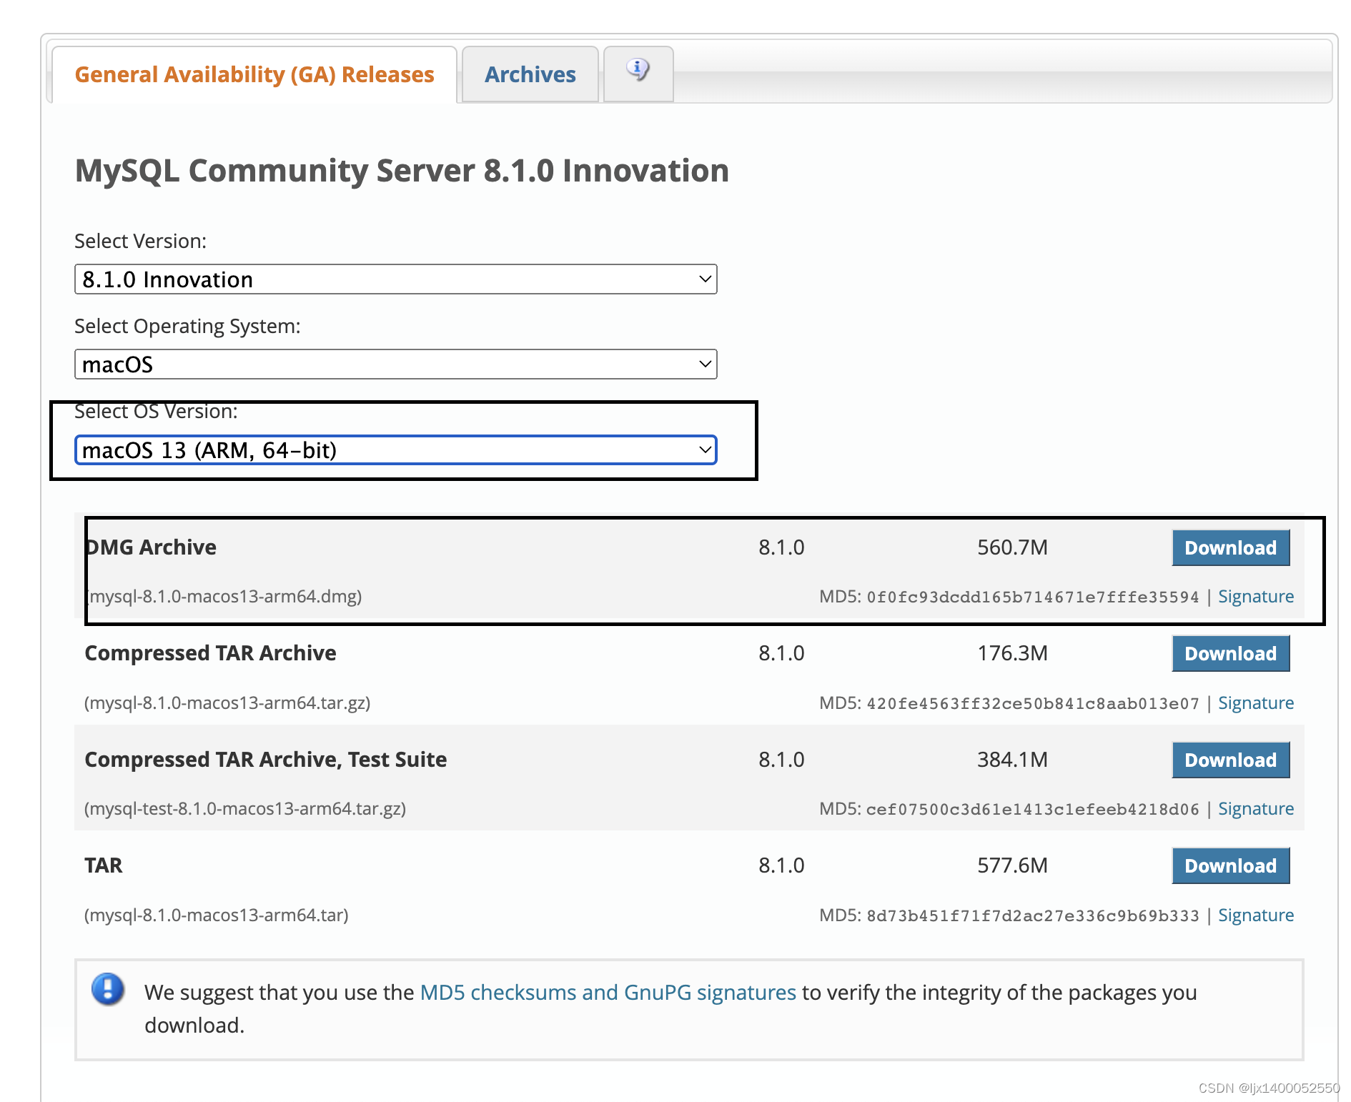This screenshot has height=1102, width=1351.
Task: Click the 560.7M size value
Action: point(1012,548)
